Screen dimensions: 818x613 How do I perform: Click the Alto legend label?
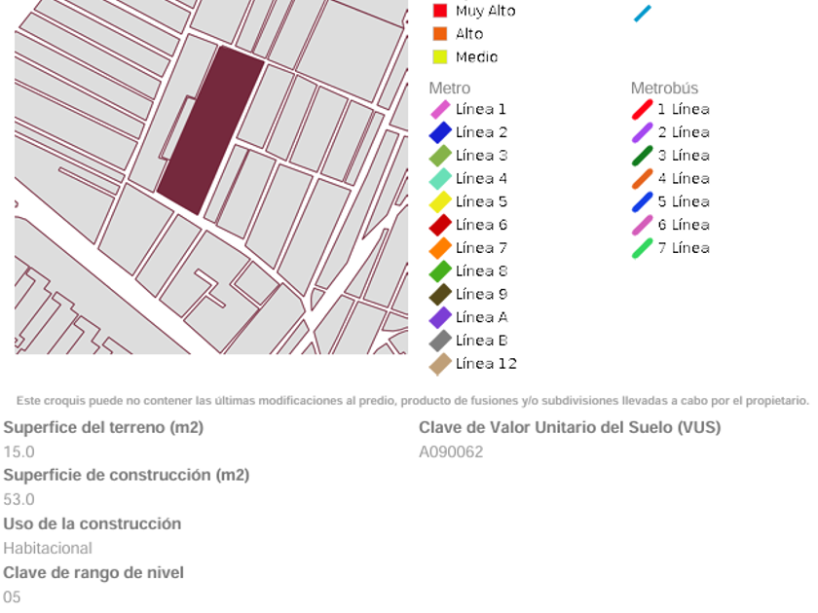469,34
